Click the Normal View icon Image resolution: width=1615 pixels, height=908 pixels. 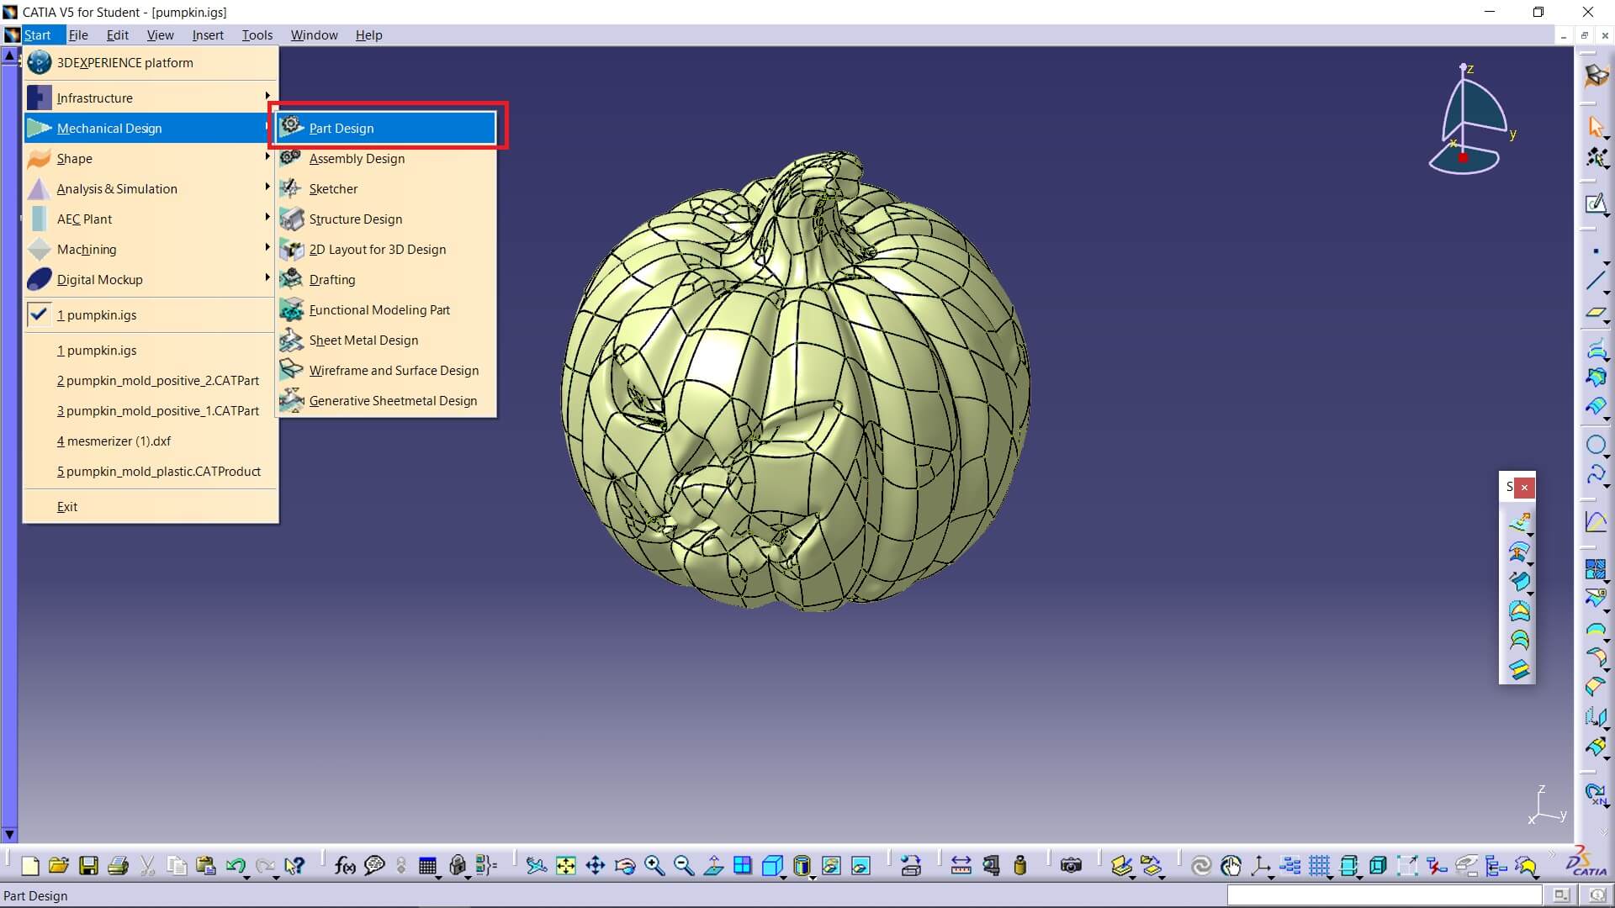pos(712,865)
